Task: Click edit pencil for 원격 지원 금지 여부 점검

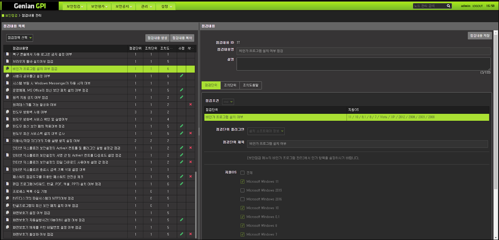Action: (182, 97)
